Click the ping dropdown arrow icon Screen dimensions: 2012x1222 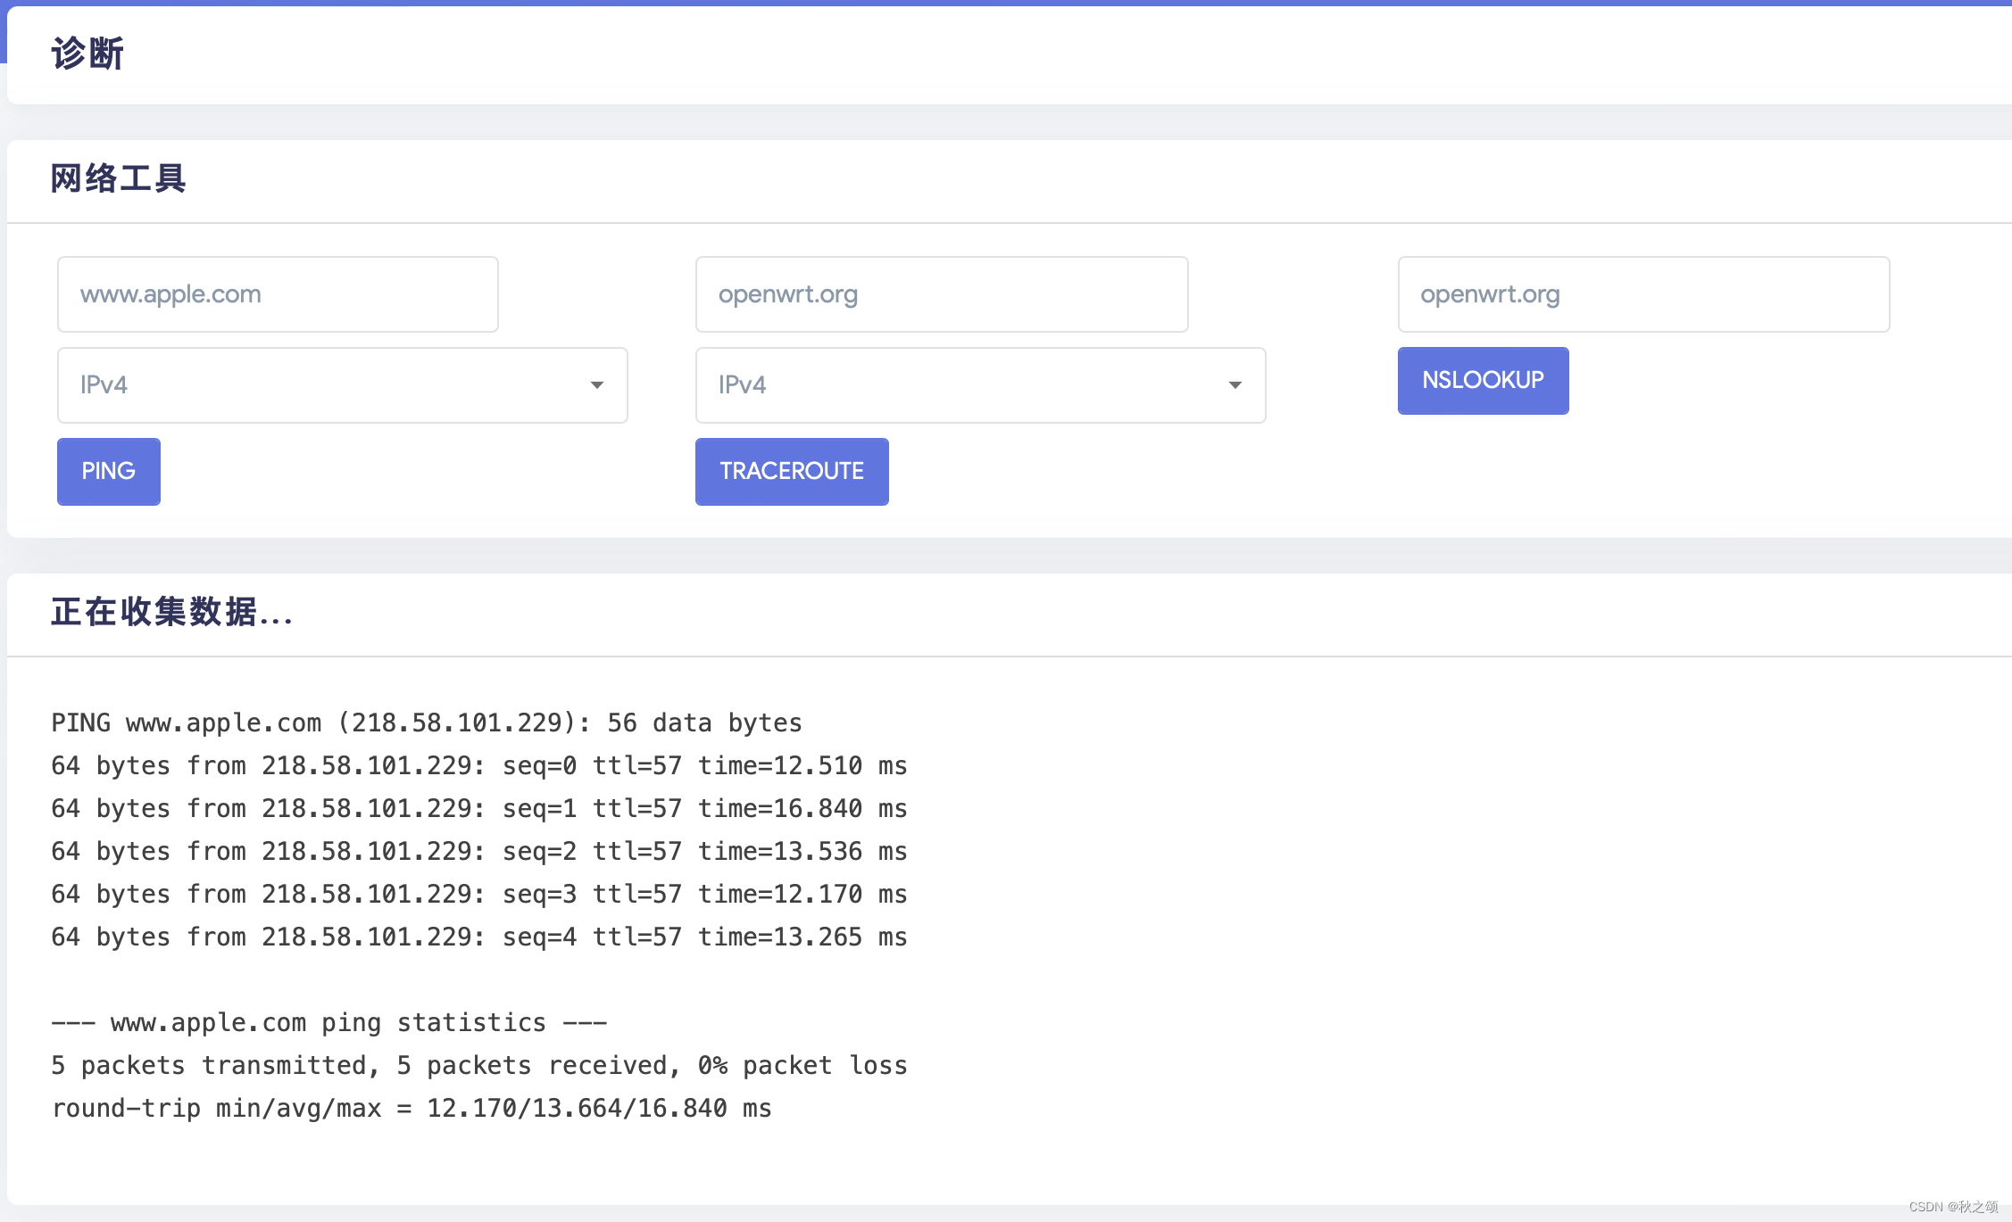pos(596,385)
